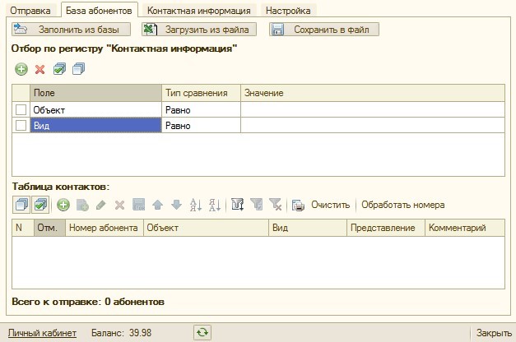
Task: Toggle checkbox for Вид filter row
Action: (21, 125)
